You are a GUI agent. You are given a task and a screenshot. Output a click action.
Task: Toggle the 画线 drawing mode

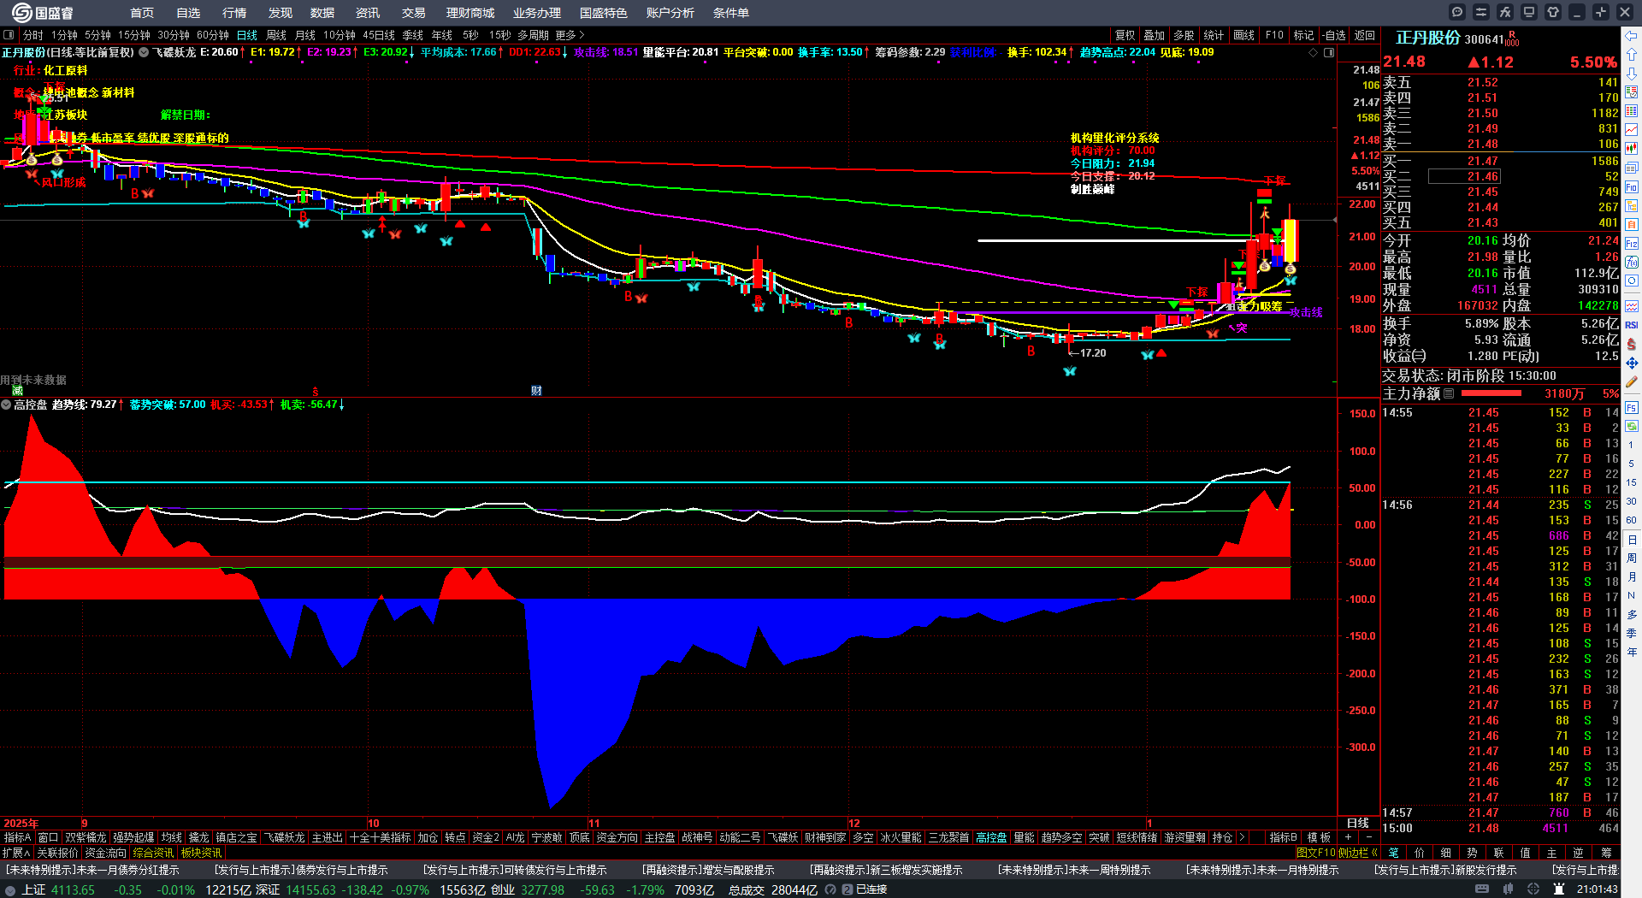click(1243, 35)
